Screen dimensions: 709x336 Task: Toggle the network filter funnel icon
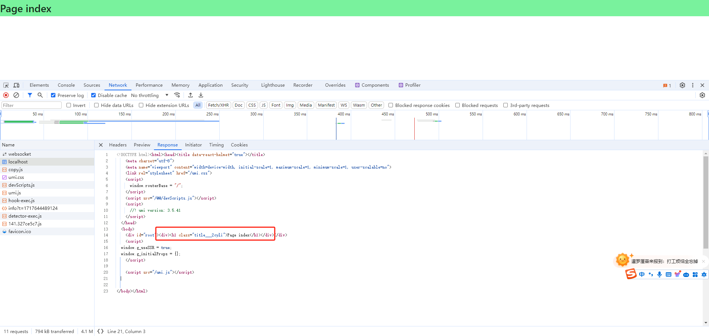pos(30,95)
